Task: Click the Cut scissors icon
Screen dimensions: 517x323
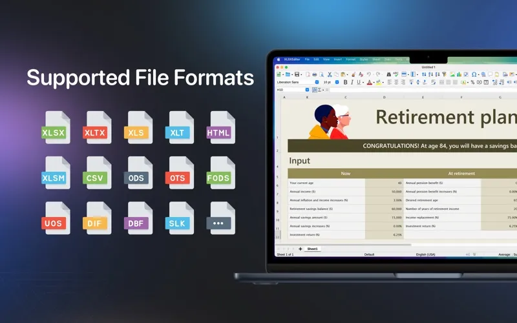Action: (330, 74)
